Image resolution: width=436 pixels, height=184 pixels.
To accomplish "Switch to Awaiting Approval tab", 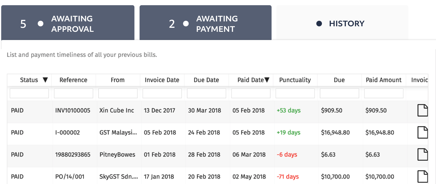I will (68, 23).
